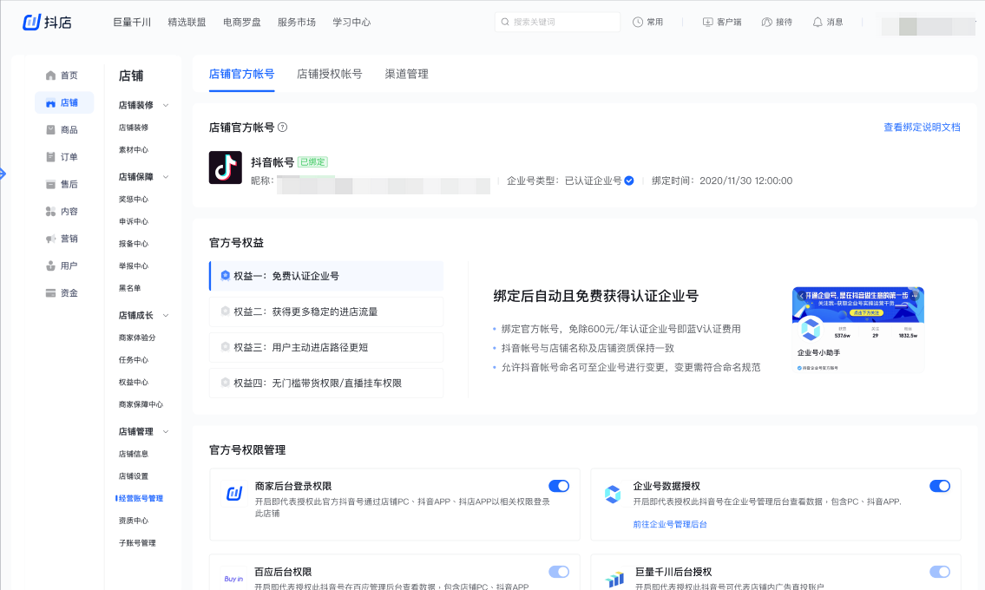This screenshot has width=985, height=590.
Task: Open 资金 funds card icon
Action: point(51,293)
